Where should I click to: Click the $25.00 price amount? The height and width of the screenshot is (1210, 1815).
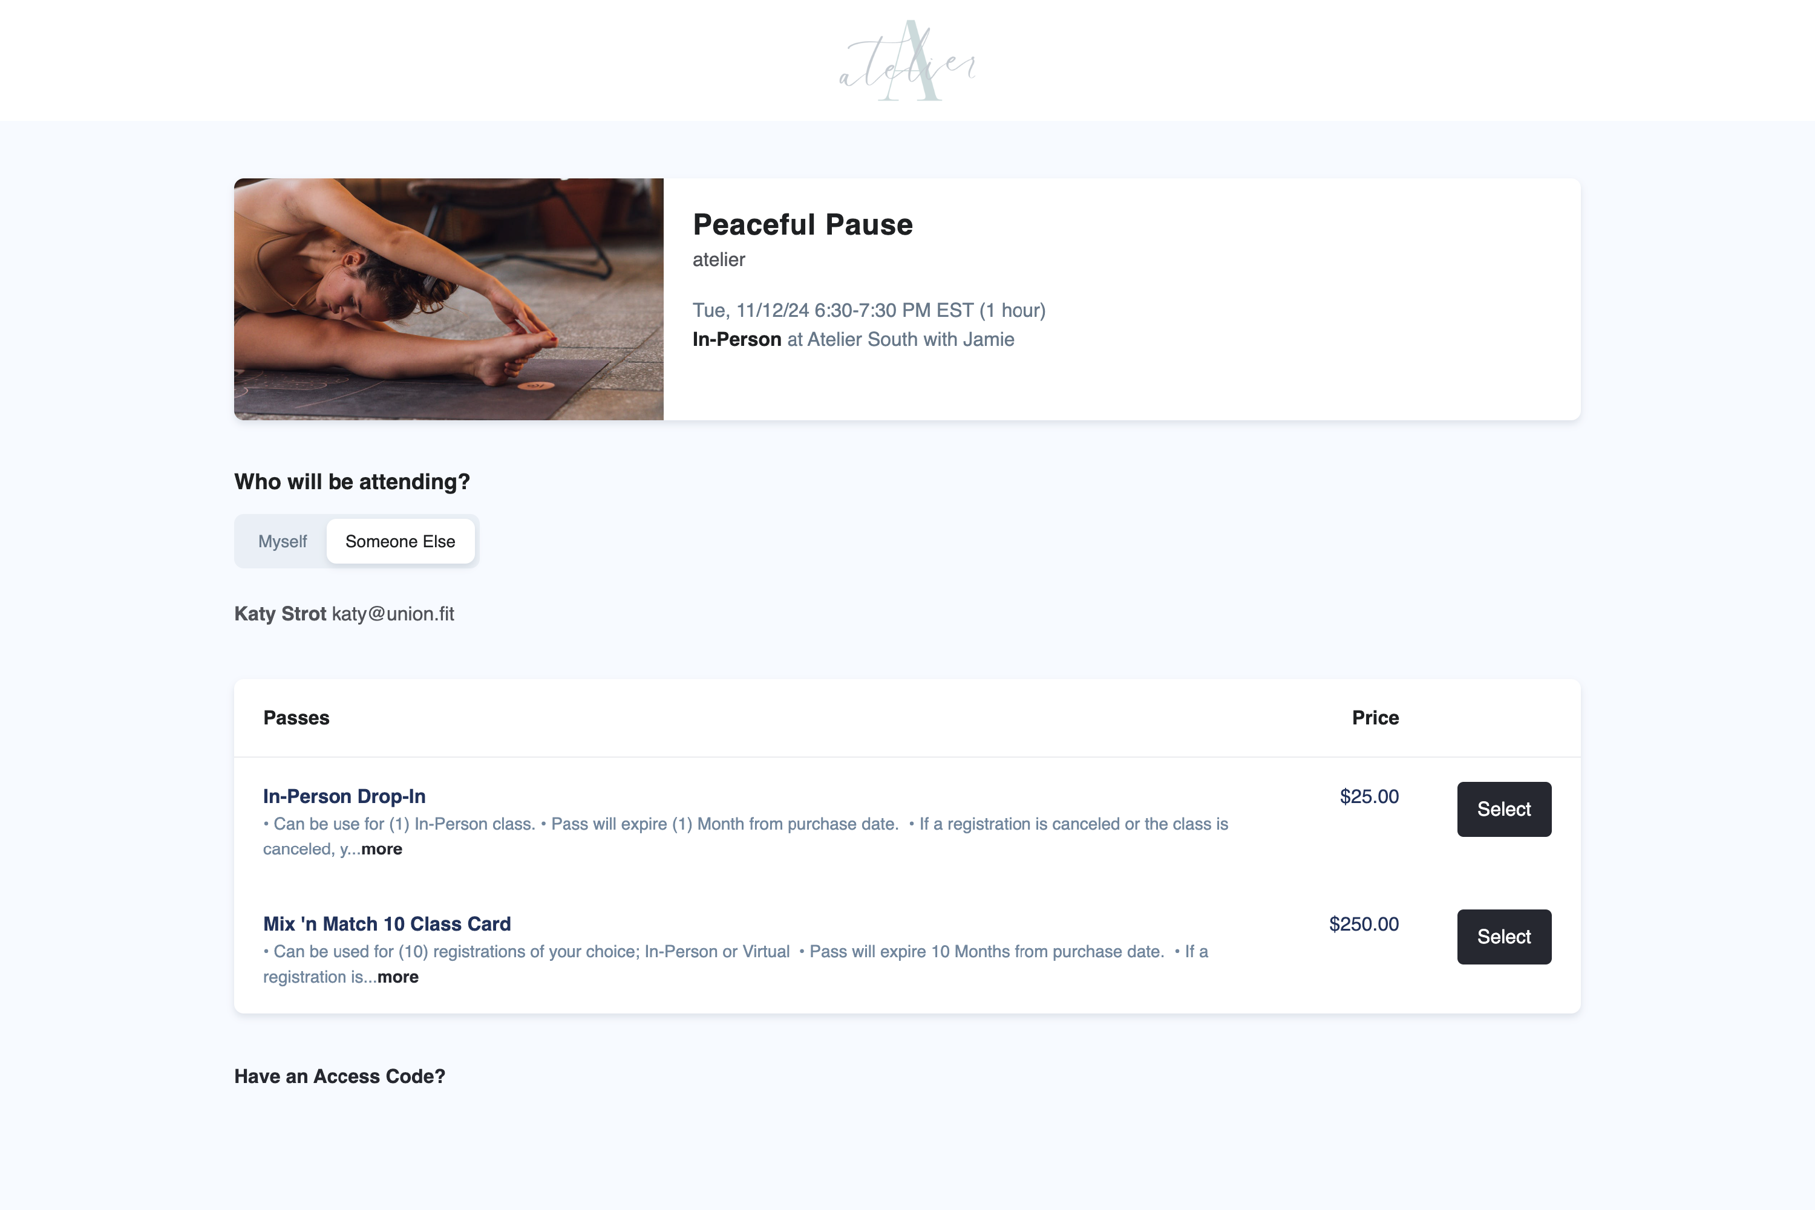coord(1370,796)
